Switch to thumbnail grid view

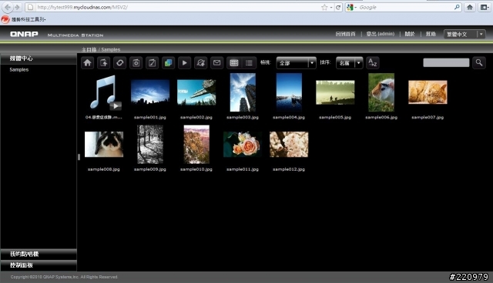coord(234,63)
